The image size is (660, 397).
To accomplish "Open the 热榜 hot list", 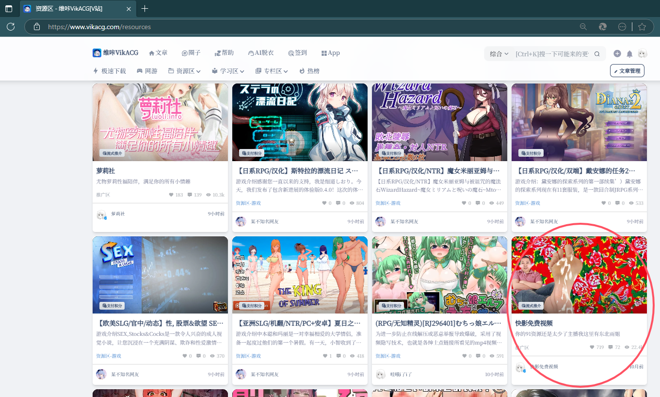I will 309,71.
